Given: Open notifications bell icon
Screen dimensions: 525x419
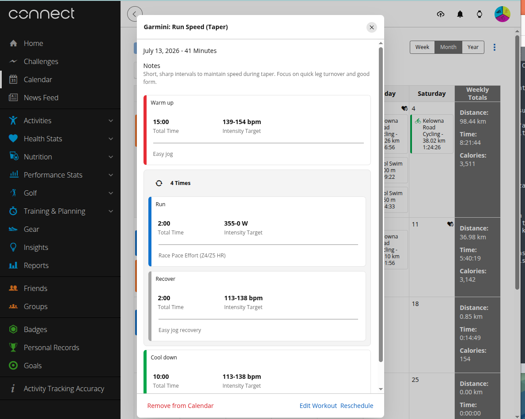Looking at the screenshot, I should tap(460, 14).
